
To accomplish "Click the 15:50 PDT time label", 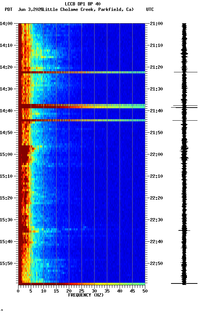I will point(6,263).
